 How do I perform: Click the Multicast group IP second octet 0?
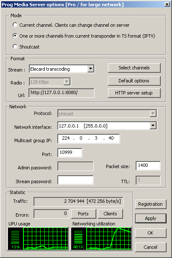[81, 138]
